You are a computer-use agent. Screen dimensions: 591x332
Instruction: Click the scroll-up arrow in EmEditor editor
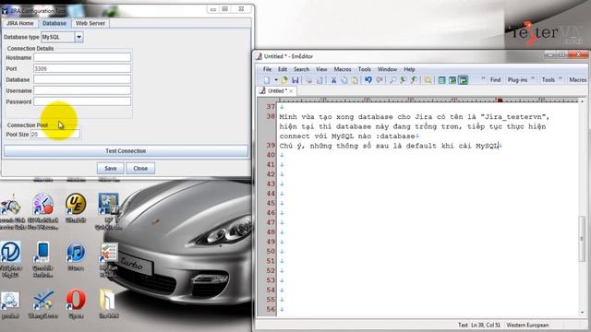click(582, 101)
